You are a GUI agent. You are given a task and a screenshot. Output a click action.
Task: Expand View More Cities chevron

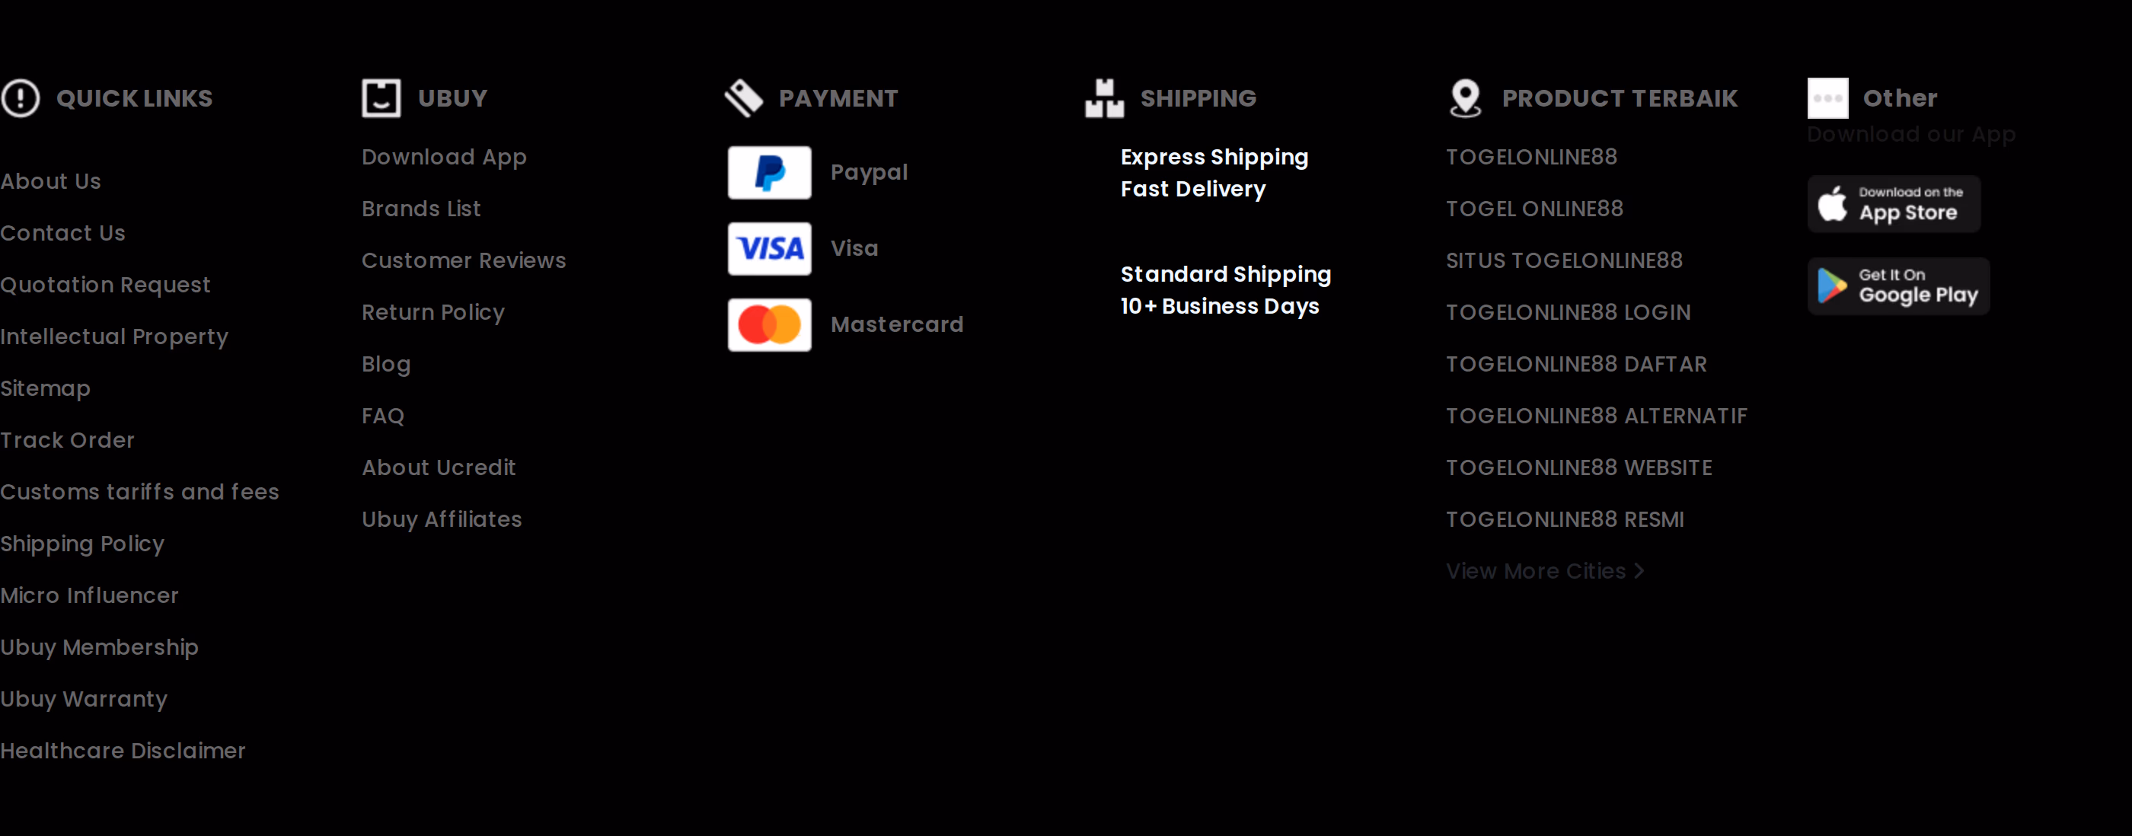(x=1639, y=571)
